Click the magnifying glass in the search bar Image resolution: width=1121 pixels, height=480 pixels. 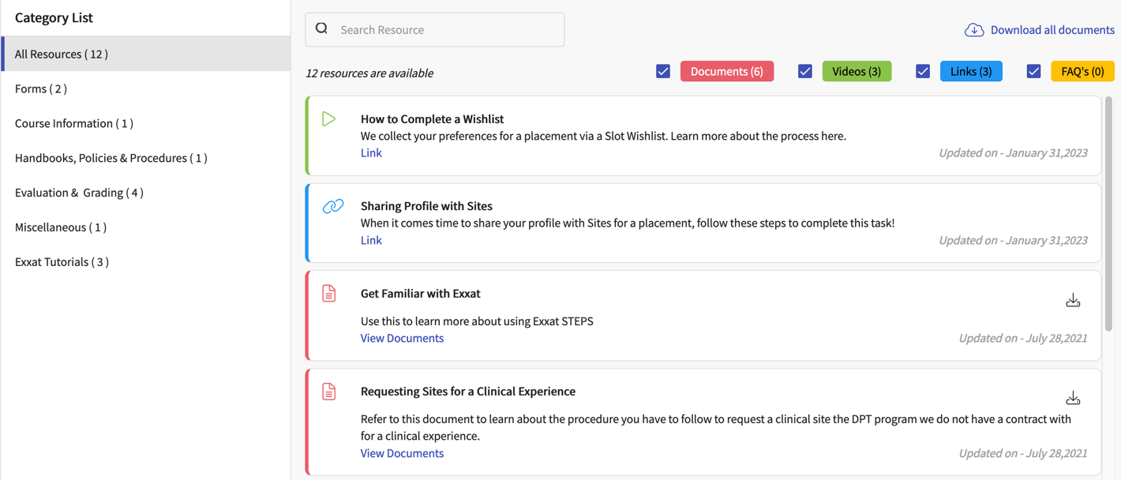pos(321,28)
